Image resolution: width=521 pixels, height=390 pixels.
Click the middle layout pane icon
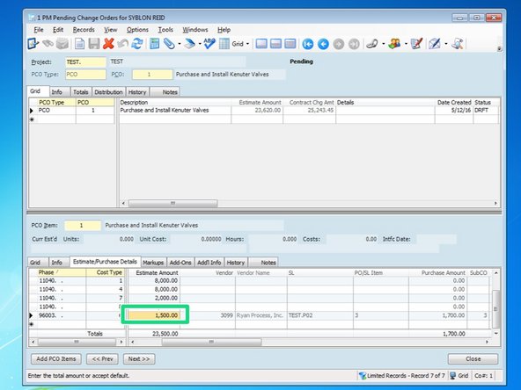[275, 43]
